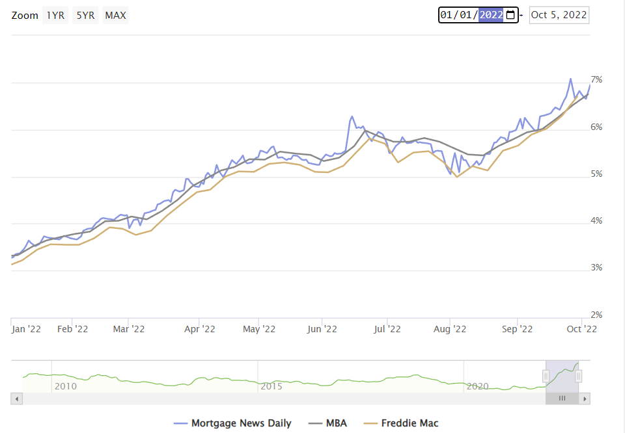
Task: Click the scrollbar left arrow
Action: pos(16,399)
